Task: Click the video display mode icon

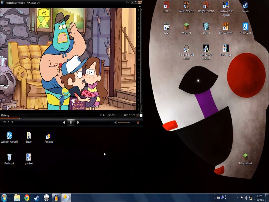Action: 4,122
